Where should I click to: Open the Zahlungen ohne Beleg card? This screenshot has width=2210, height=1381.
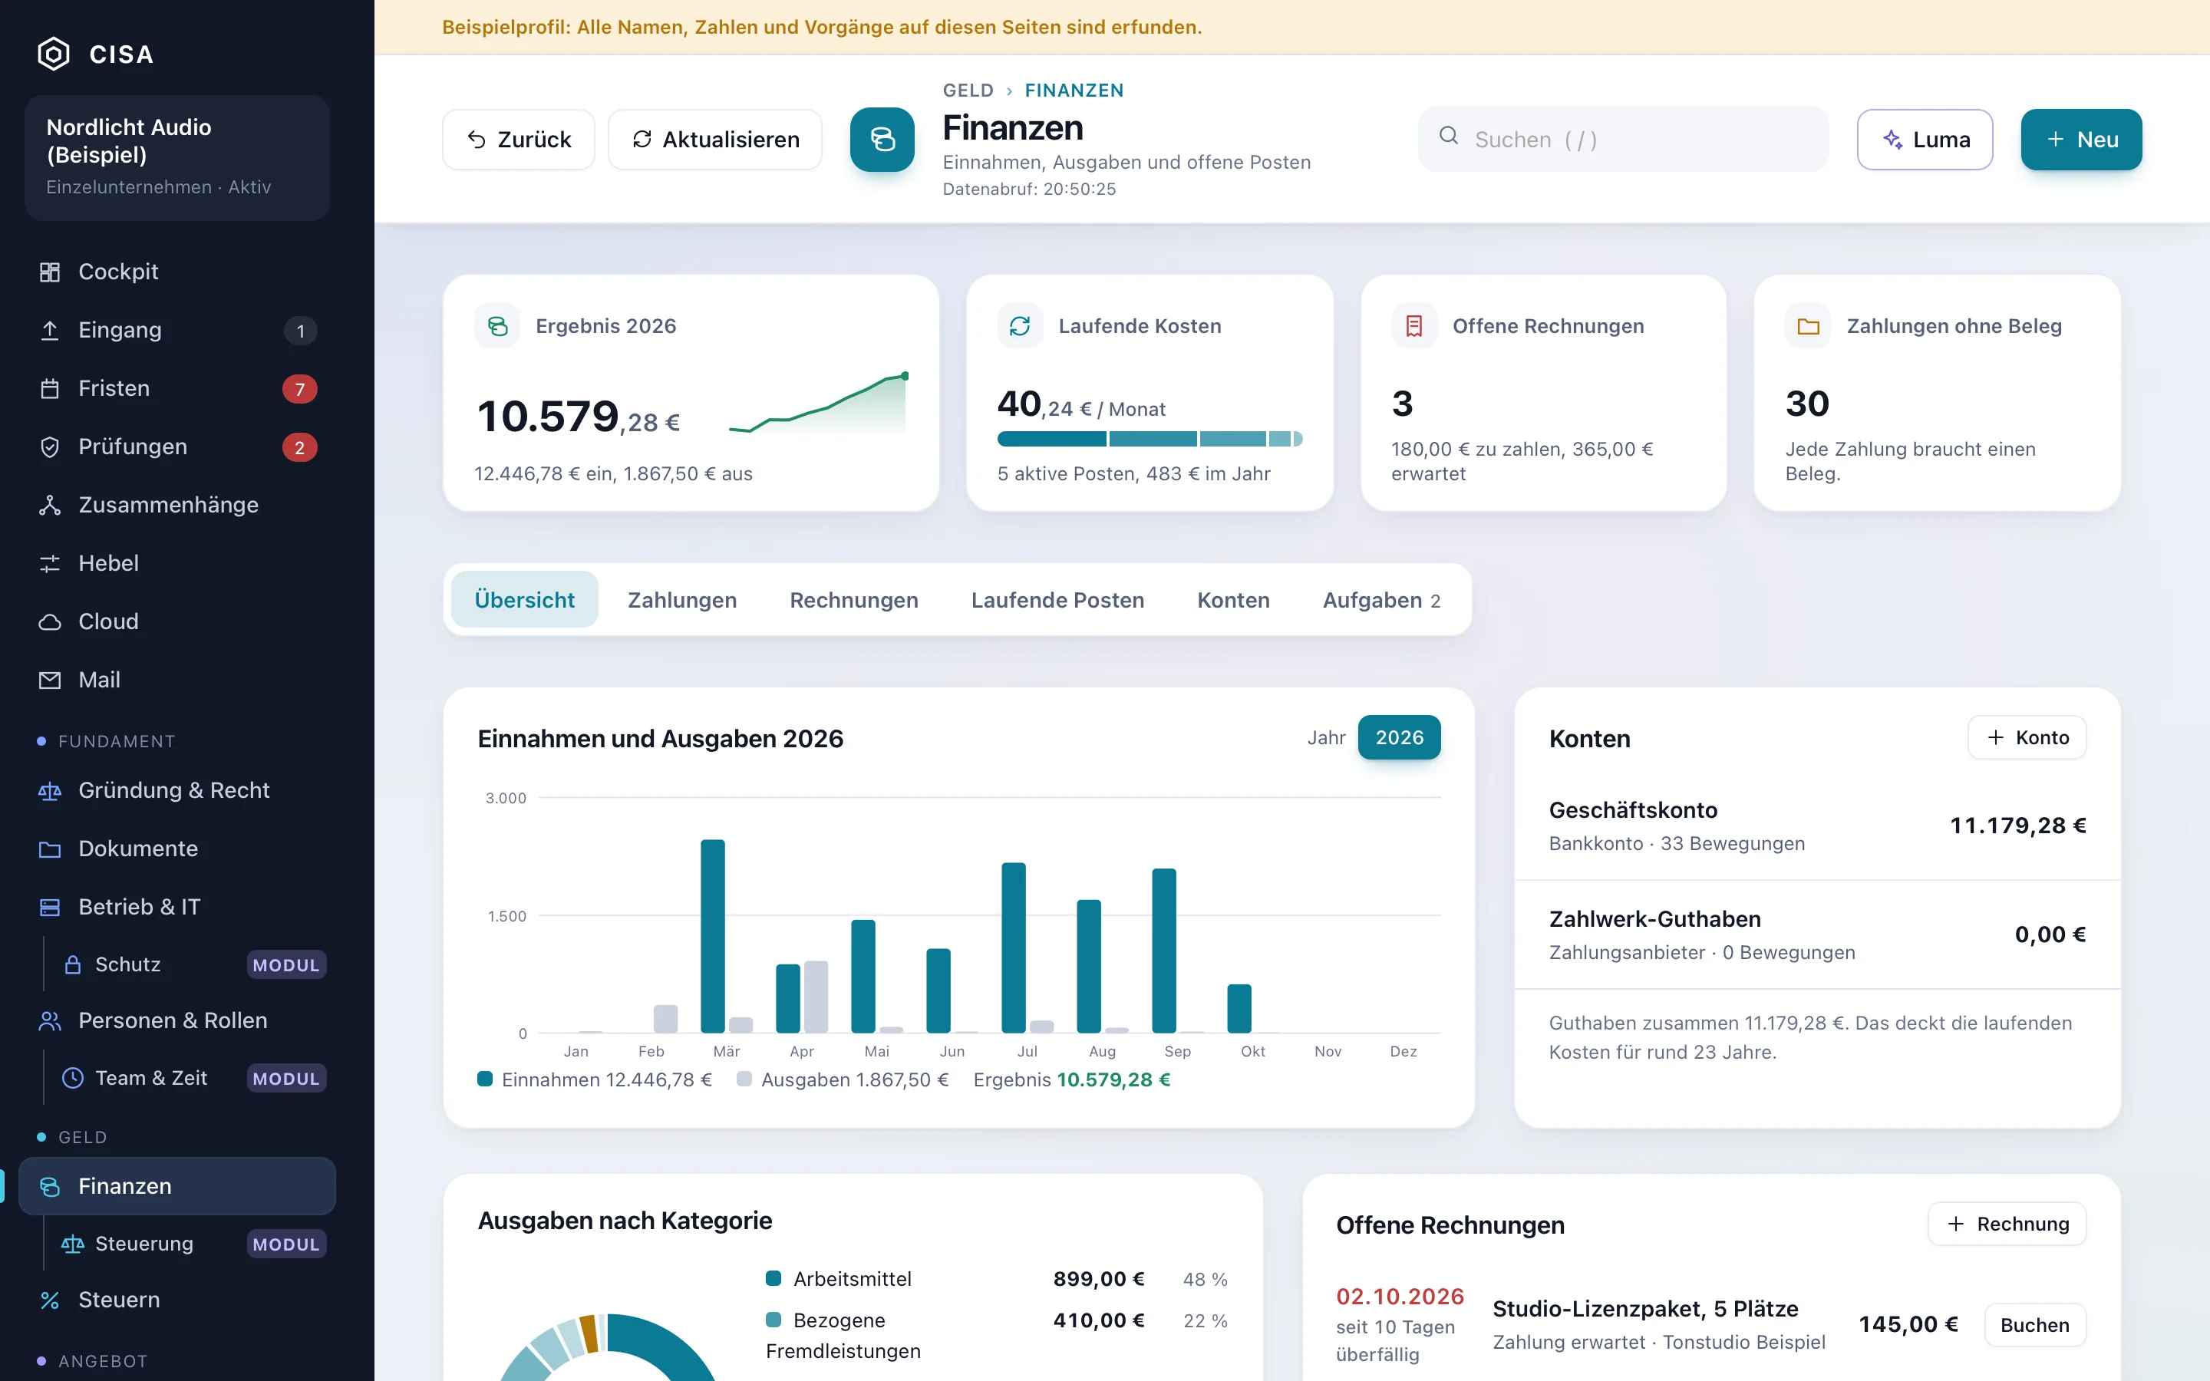click(1937, 393)
